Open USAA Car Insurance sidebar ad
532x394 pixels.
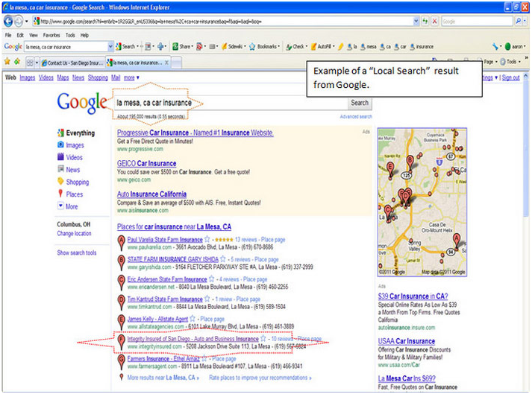pyautogui.click(x=407, y=341)
